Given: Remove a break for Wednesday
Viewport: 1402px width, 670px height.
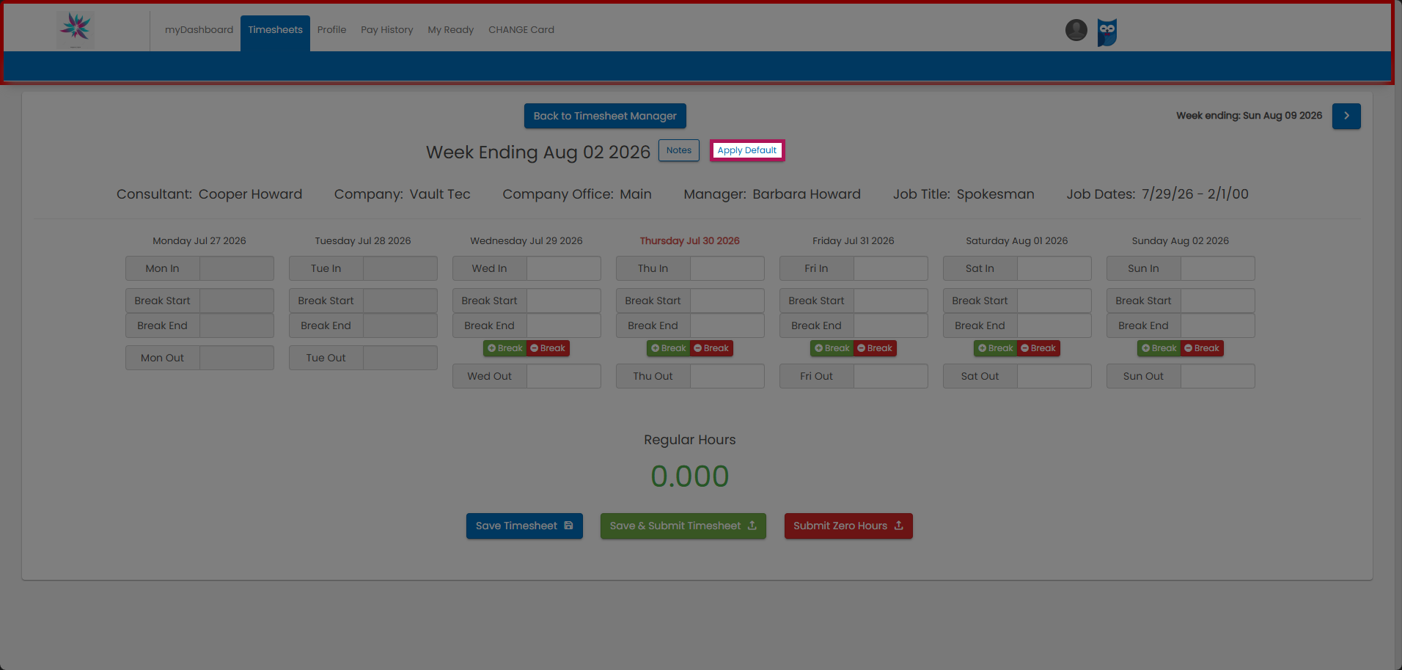Looking at the screenshot, I should 548,348.
